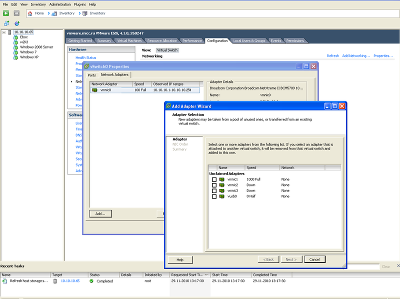Click the vmnic0 adapter icon in vSwitch0 Properties

(x=94, y=90)
